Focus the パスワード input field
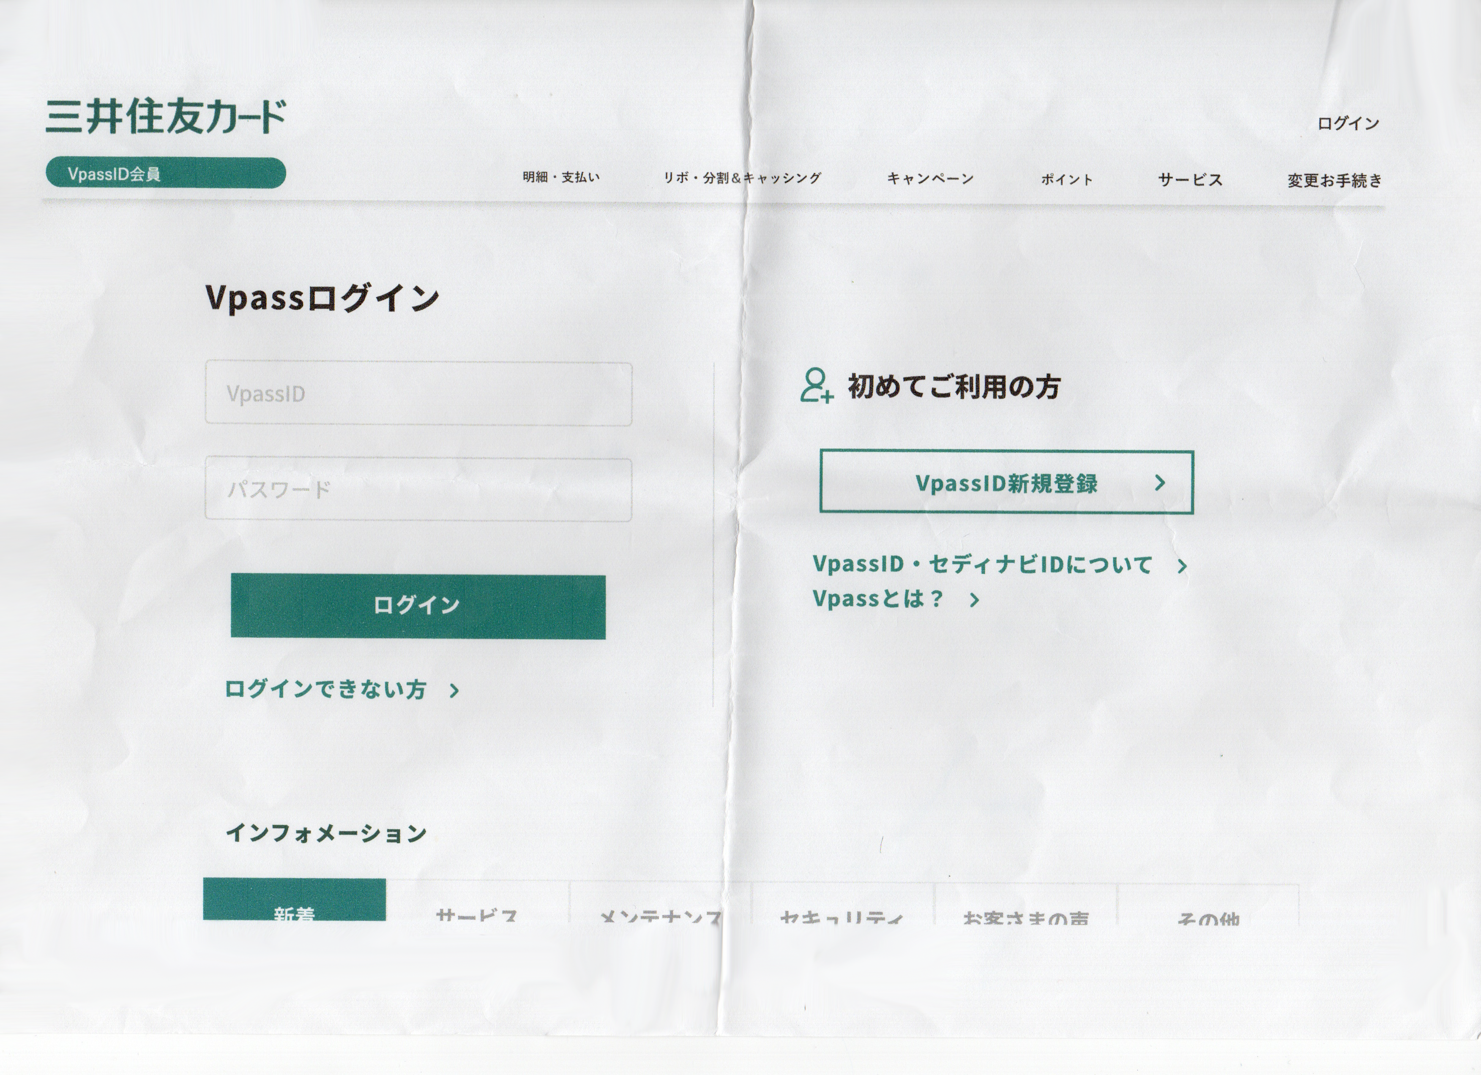The height and width of the screenshot is (1075, 1481). point(418,489)
